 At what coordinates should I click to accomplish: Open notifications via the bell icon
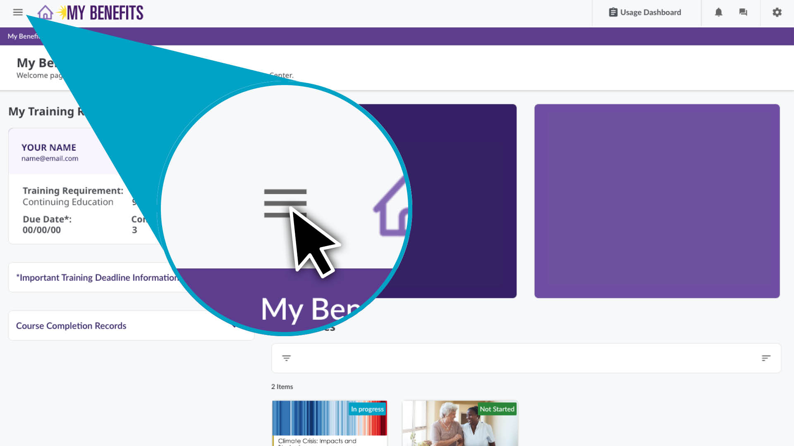[719, 12]
